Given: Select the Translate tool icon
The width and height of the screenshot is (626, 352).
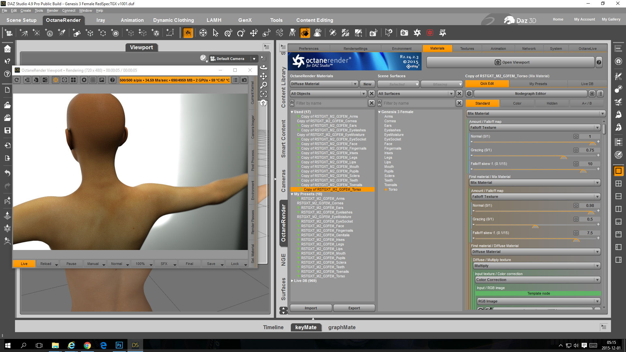Looking at the screenshot, I should (254, 33).
